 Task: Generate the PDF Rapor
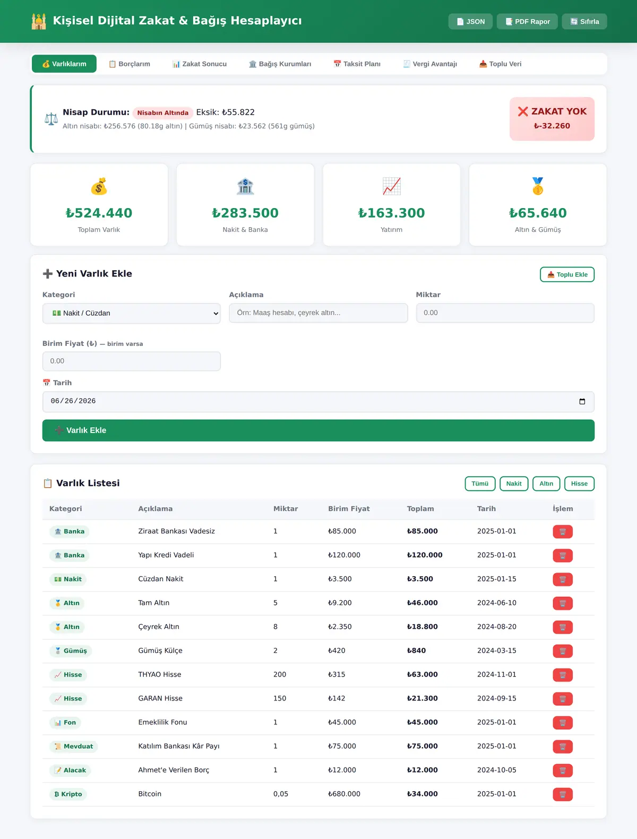coord(527,21)
